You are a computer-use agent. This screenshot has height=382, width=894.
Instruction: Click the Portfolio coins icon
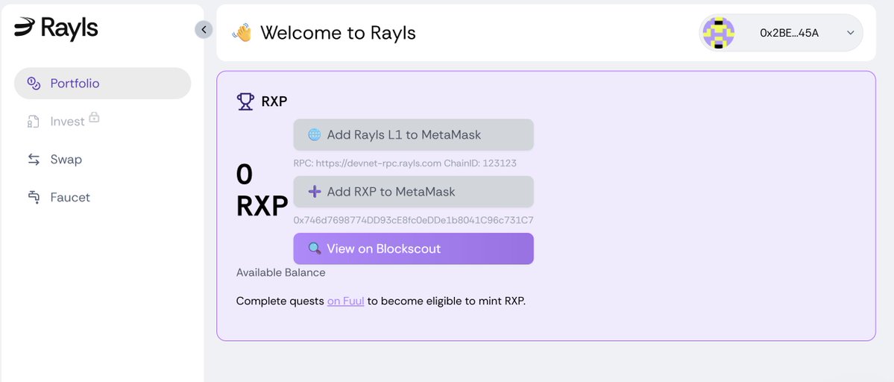[34, 84]
